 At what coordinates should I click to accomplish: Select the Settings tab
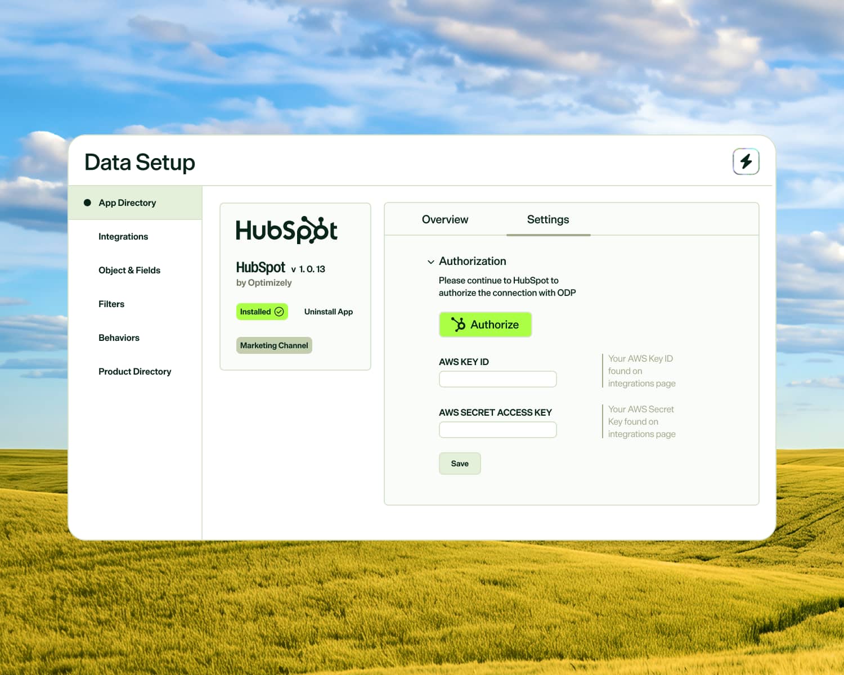coord(548,219)
